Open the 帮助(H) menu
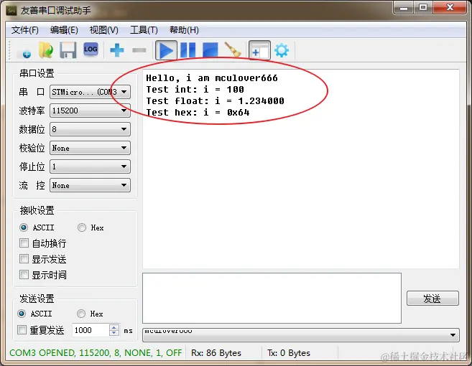472x366 pixels. coord(184,30)
